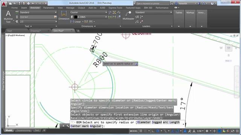Click the Save disk icon in quick access
The width and height of the screenshot is (241, 135).
coord(19,3)
